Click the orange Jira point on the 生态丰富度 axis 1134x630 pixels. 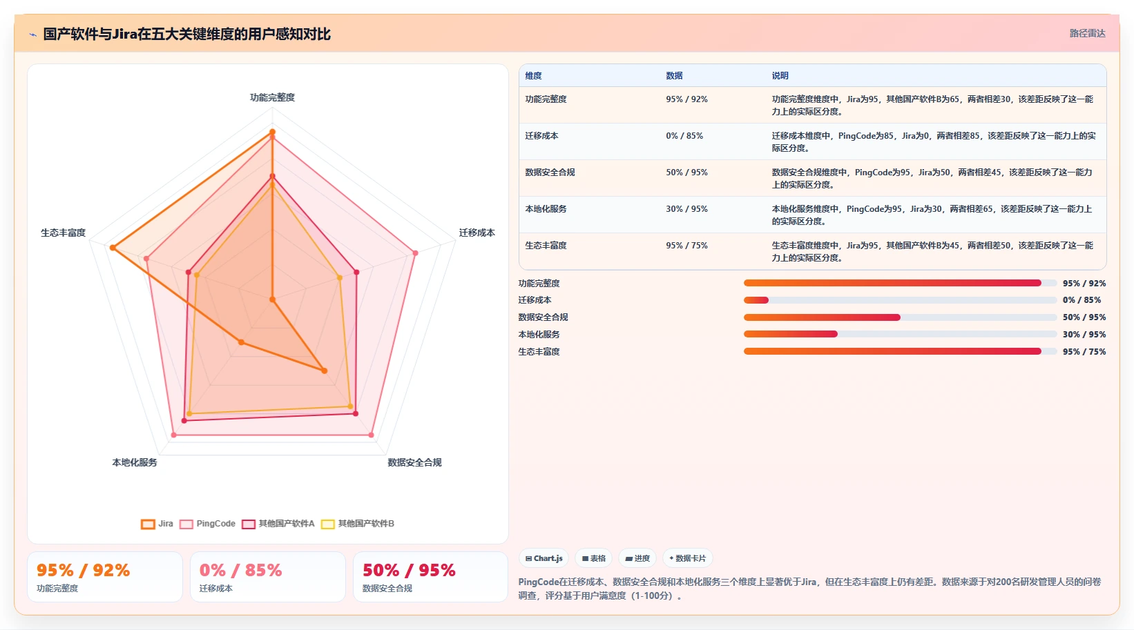click(x=113, y=248)
